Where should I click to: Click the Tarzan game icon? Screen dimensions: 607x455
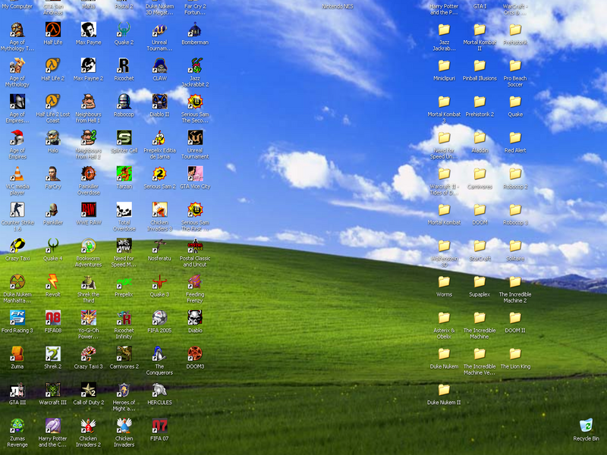[124, 174]
